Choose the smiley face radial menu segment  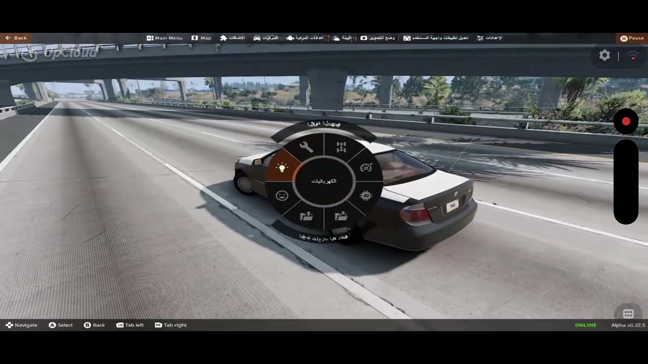(282, 195)
